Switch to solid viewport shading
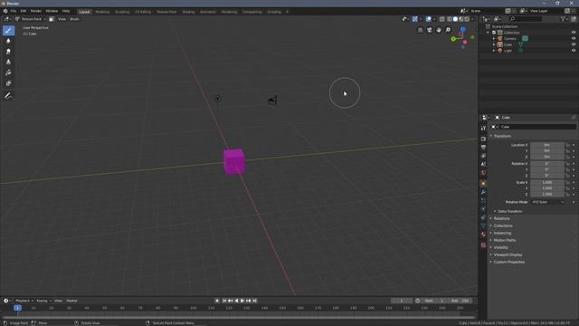Viewport: 579px width, 326px height. pos(455,19)
